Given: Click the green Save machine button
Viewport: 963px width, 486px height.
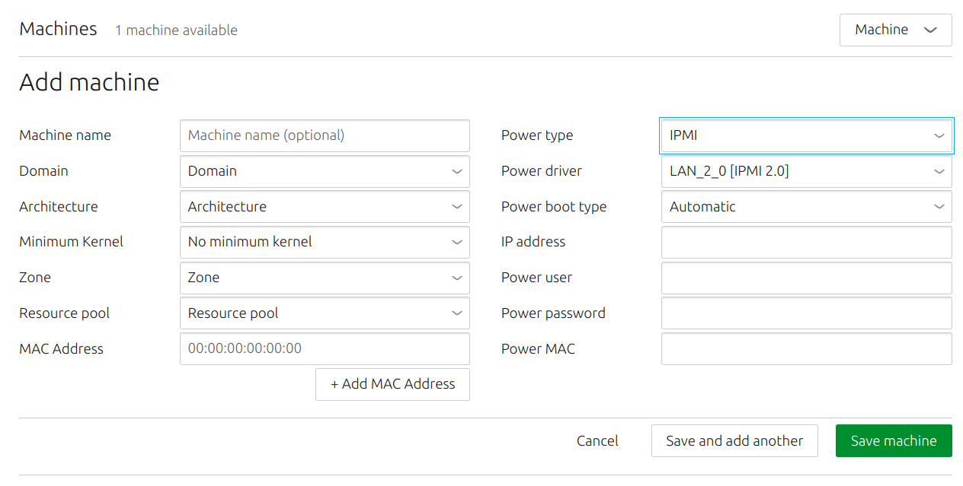Looking at the screenshot, I should pyautogui.click(x=894, y=441).
